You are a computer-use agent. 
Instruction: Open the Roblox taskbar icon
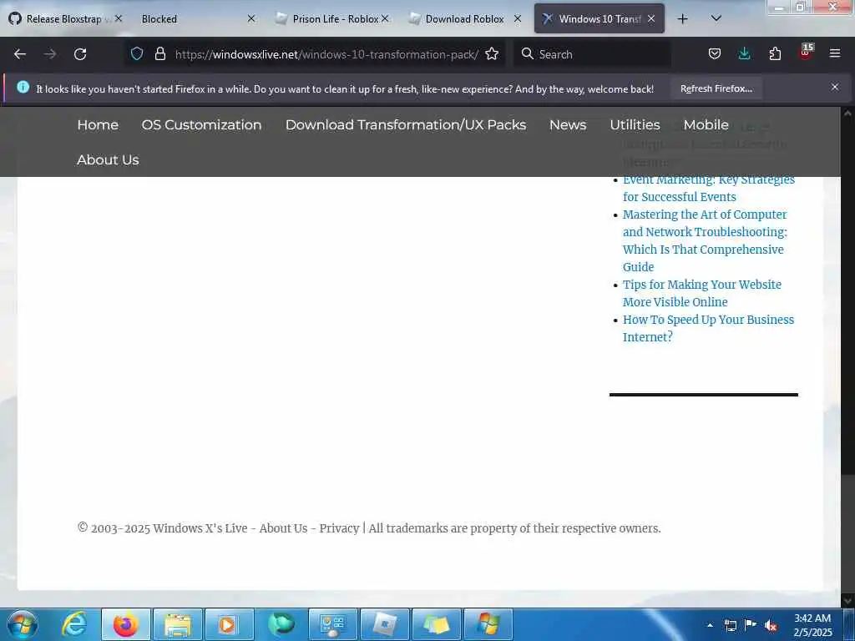(x=384, y=624)
